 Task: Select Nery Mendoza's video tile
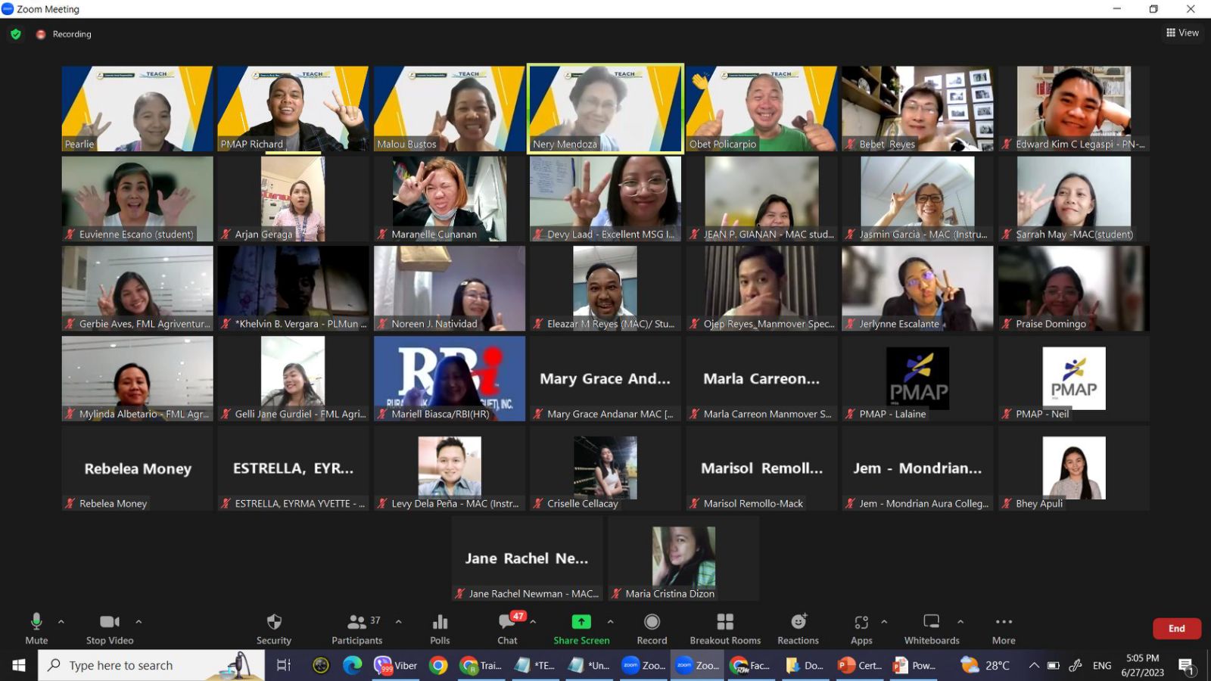pyautogui.click(x=605, y=108)
